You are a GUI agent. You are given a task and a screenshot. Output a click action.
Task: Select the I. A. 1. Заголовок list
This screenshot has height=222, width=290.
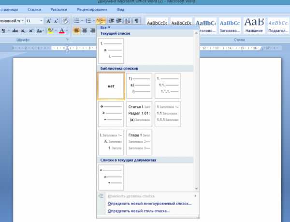pyautogui.click(x=111, y=143)
